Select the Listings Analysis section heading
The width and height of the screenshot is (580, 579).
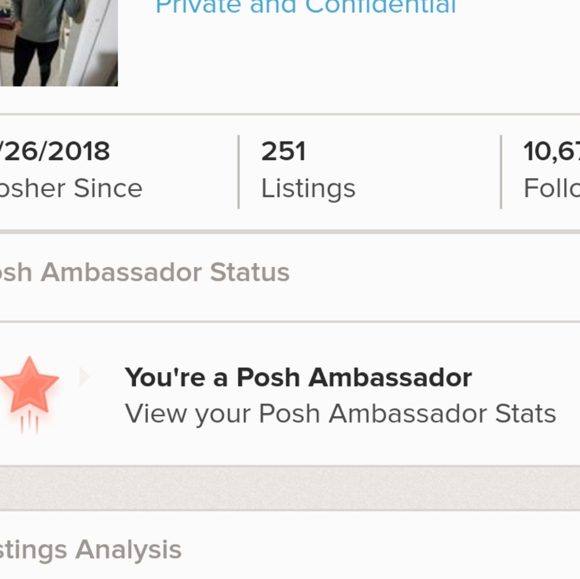coord(91,549)
